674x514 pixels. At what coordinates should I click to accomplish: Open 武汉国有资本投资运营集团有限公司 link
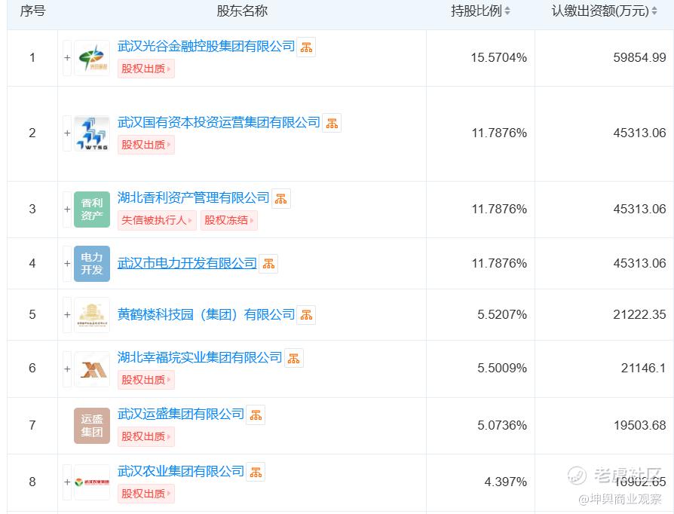(219, 122)
